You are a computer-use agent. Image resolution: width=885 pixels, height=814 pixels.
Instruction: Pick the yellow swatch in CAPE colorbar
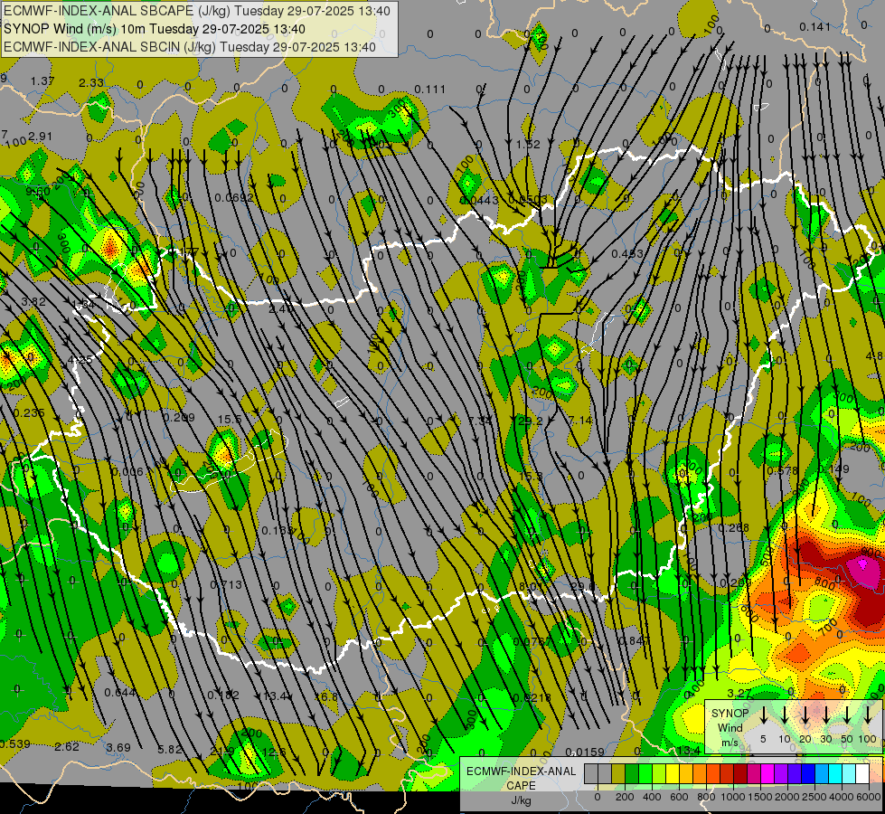tap(673, 774)
